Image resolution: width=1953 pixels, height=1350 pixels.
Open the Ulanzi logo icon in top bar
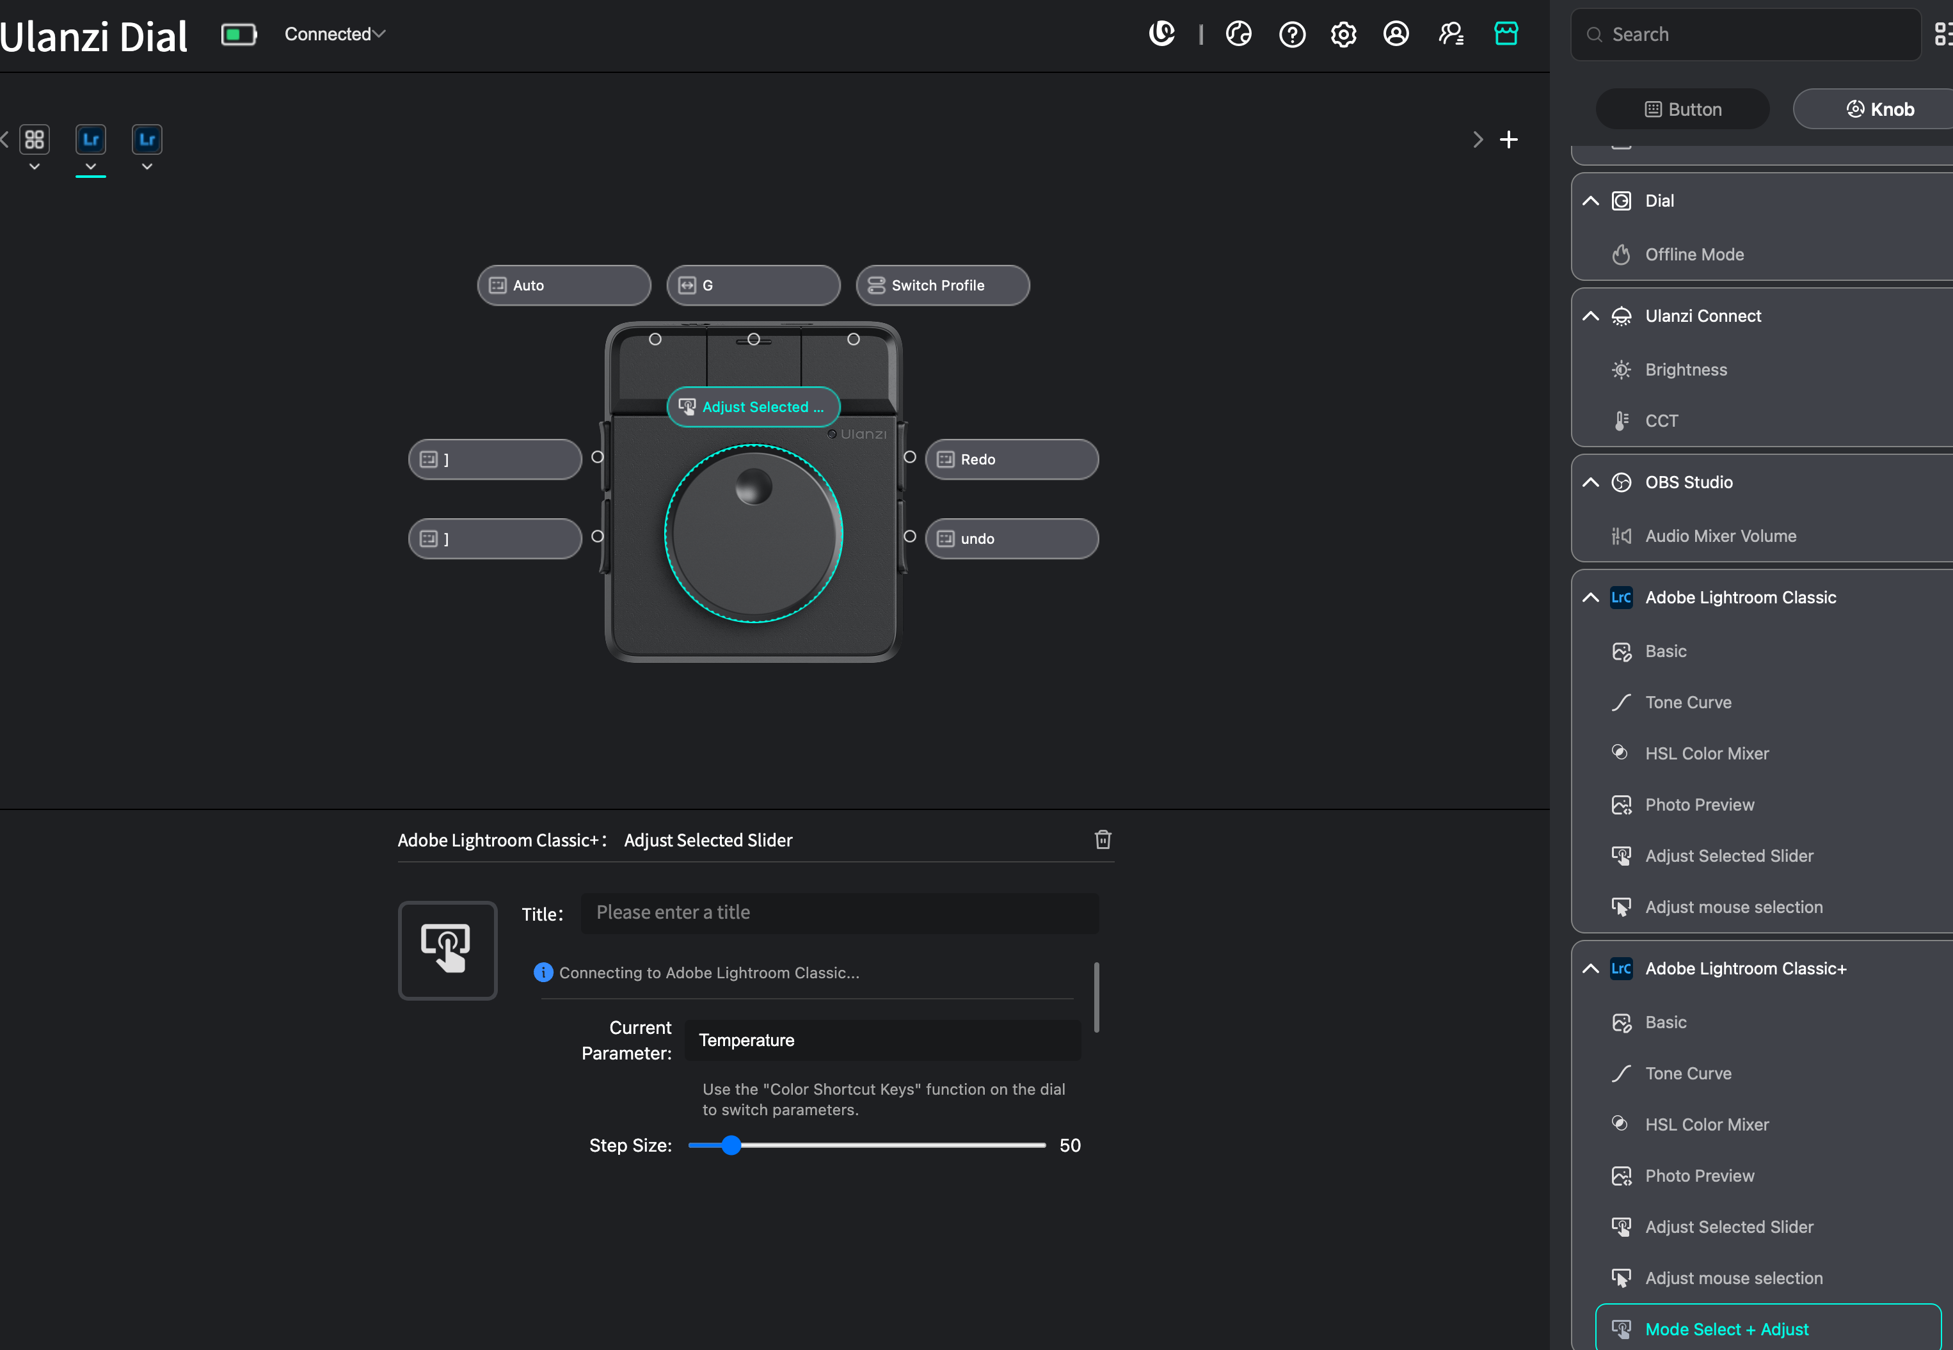(x=1161, y=34)
